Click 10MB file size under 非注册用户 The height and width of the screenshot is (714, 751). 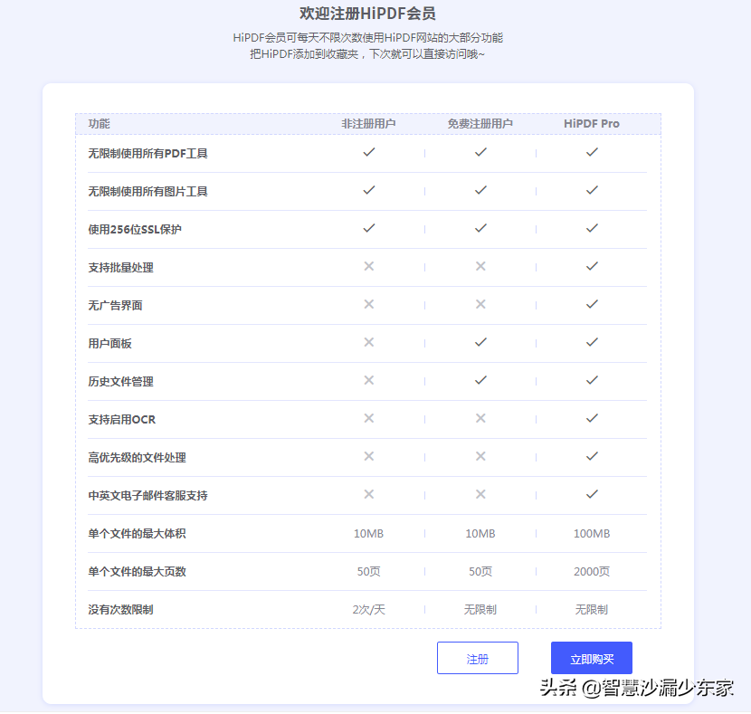click(369, 534)
